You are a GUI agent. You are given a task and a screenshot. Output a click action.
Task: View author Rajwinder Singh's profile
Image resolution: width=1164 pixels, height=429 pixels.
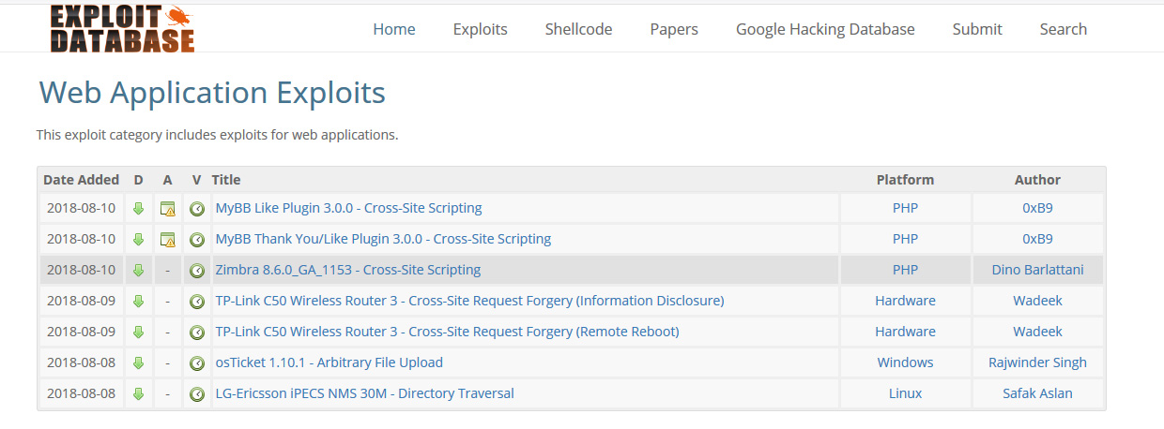(1037, 362)
